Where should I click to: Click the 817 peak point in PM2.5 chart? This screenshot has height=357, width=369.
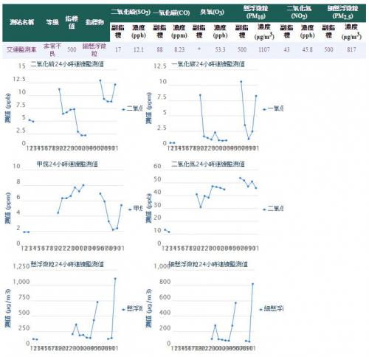[x=252, y=284]
